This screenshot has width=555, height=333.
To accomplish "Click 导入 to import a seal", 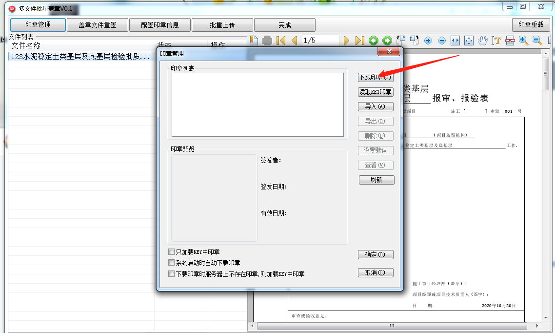I will click(375, 106).
